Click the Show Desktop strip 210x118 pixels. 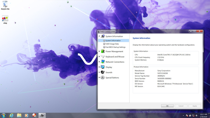pos(209,115)
